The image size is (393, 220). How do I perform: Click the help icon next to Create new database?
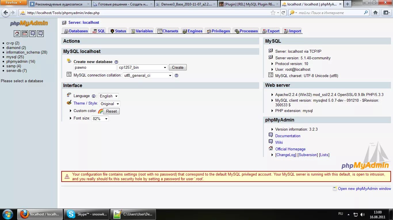pos(116,62)
